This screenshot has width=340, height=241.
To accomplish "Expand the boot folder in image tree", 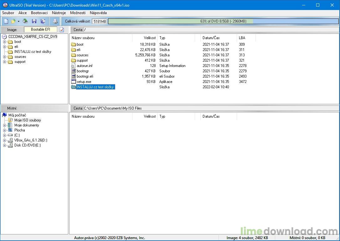I will coord(5,42).
